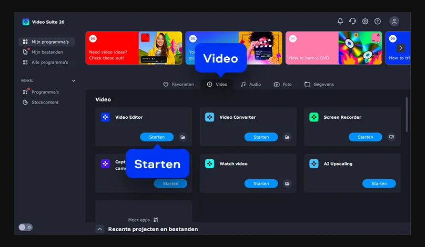Image resolution: width=425 pixels, height=247 pixels.
Task: Click link icon on red video ideas banner
Action: point(93,39)
